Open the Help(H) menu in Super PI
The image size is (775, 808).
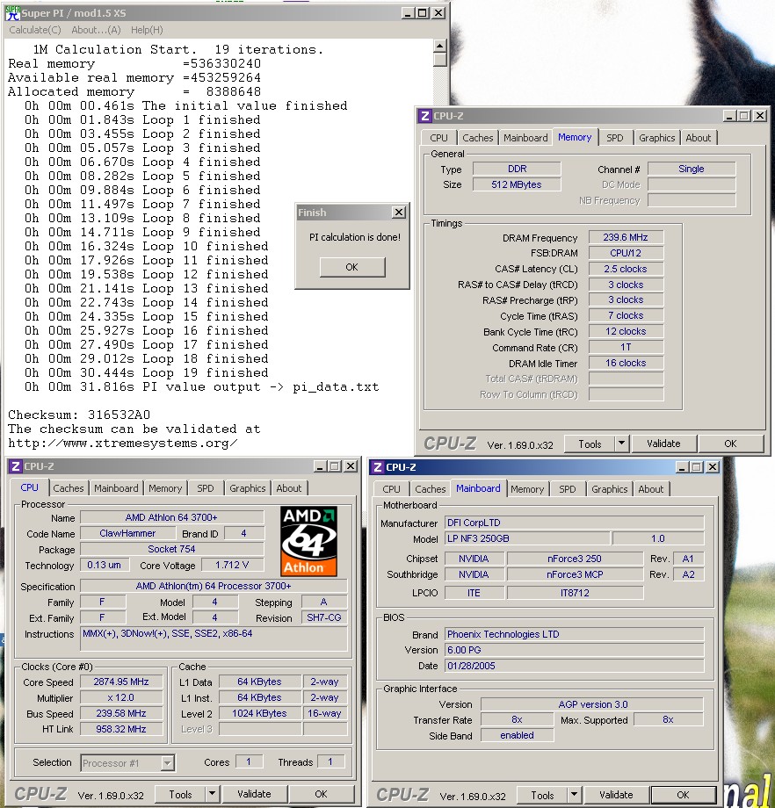[x=147, y=30]
